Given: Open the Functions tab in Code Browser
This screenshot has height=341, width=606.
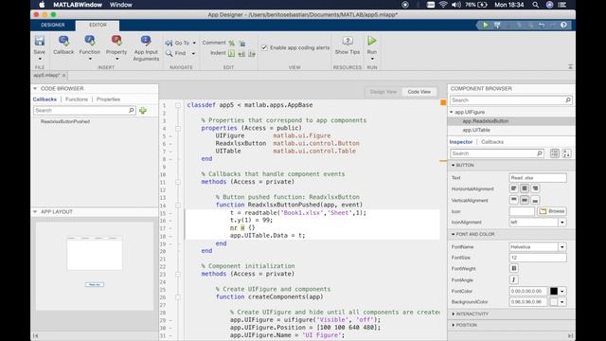Looking at the screenshot, I should tap(77, 99).
